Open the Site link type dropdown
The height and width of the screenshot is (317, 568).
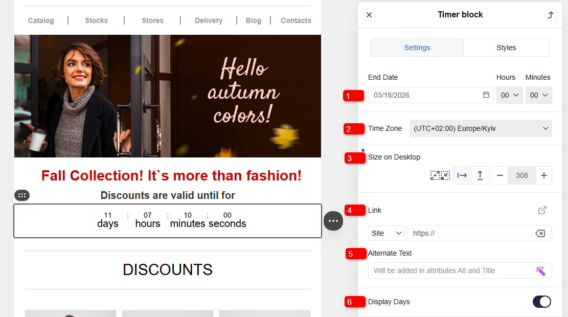click(x=387, y=233)
